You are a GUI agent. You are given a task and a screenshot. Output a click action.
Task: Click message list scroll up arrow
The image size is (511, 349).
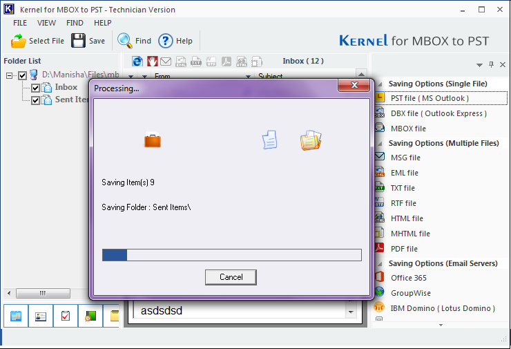click(361, 74)
